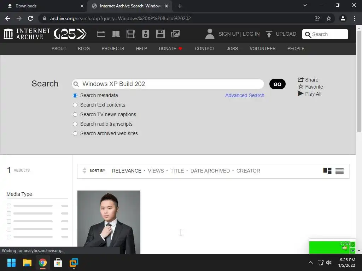Image resolution: width=362 pixels, height=271 pixels.
Task: Check first Media Type filter checkbox
Action: pos(9,206)
